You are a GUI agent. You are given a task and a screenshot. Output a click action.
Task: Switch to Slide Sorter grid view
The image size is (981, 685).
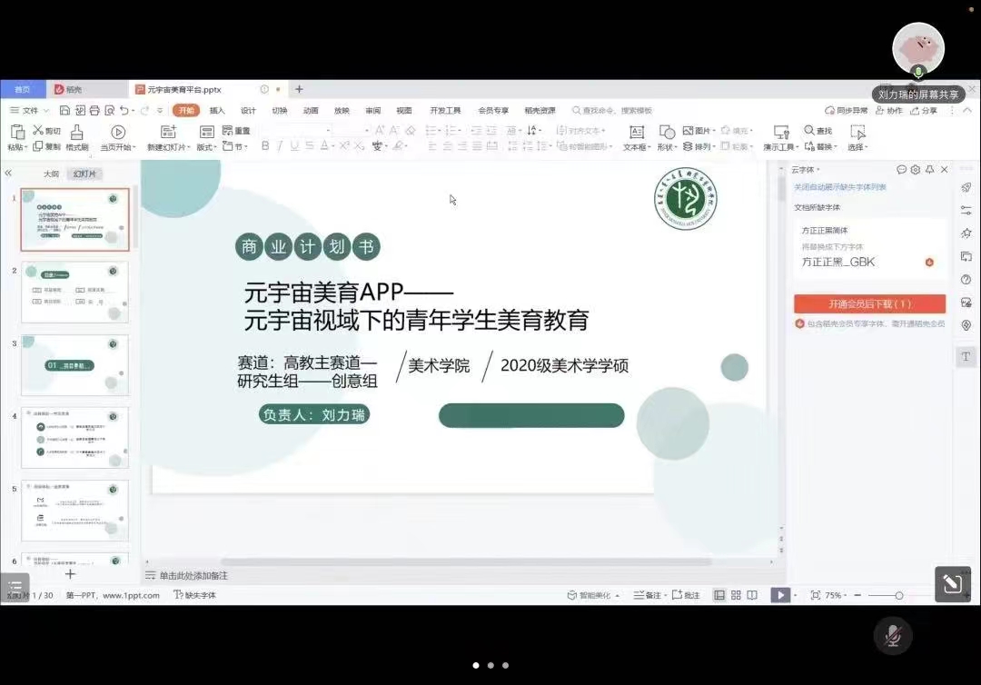pos(736,595)
